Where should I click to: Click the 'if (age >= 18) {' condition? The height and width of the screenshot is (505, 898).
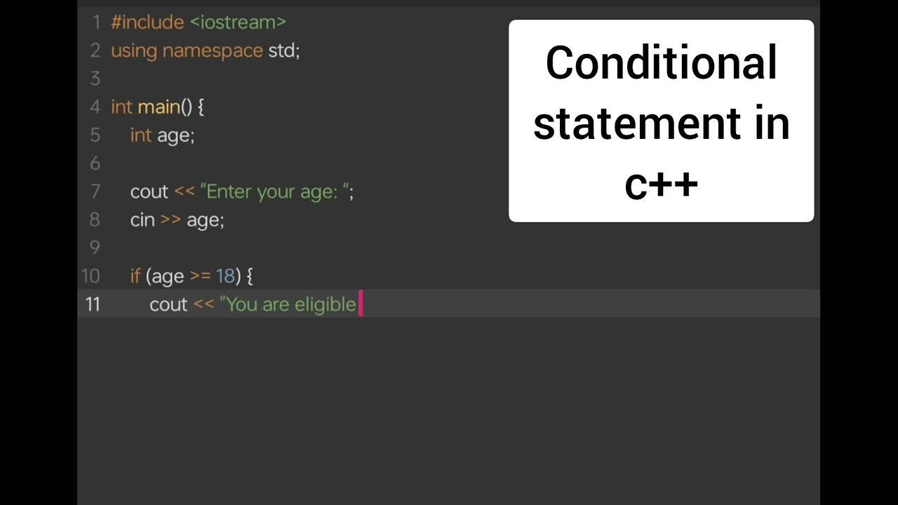pyautogui.click(x=191, y=276)
